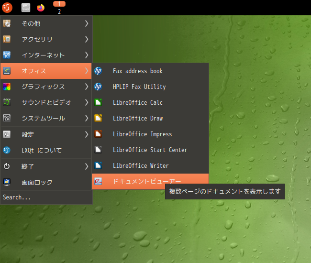Choose 画面ロック to lock screen

[46, 182]
